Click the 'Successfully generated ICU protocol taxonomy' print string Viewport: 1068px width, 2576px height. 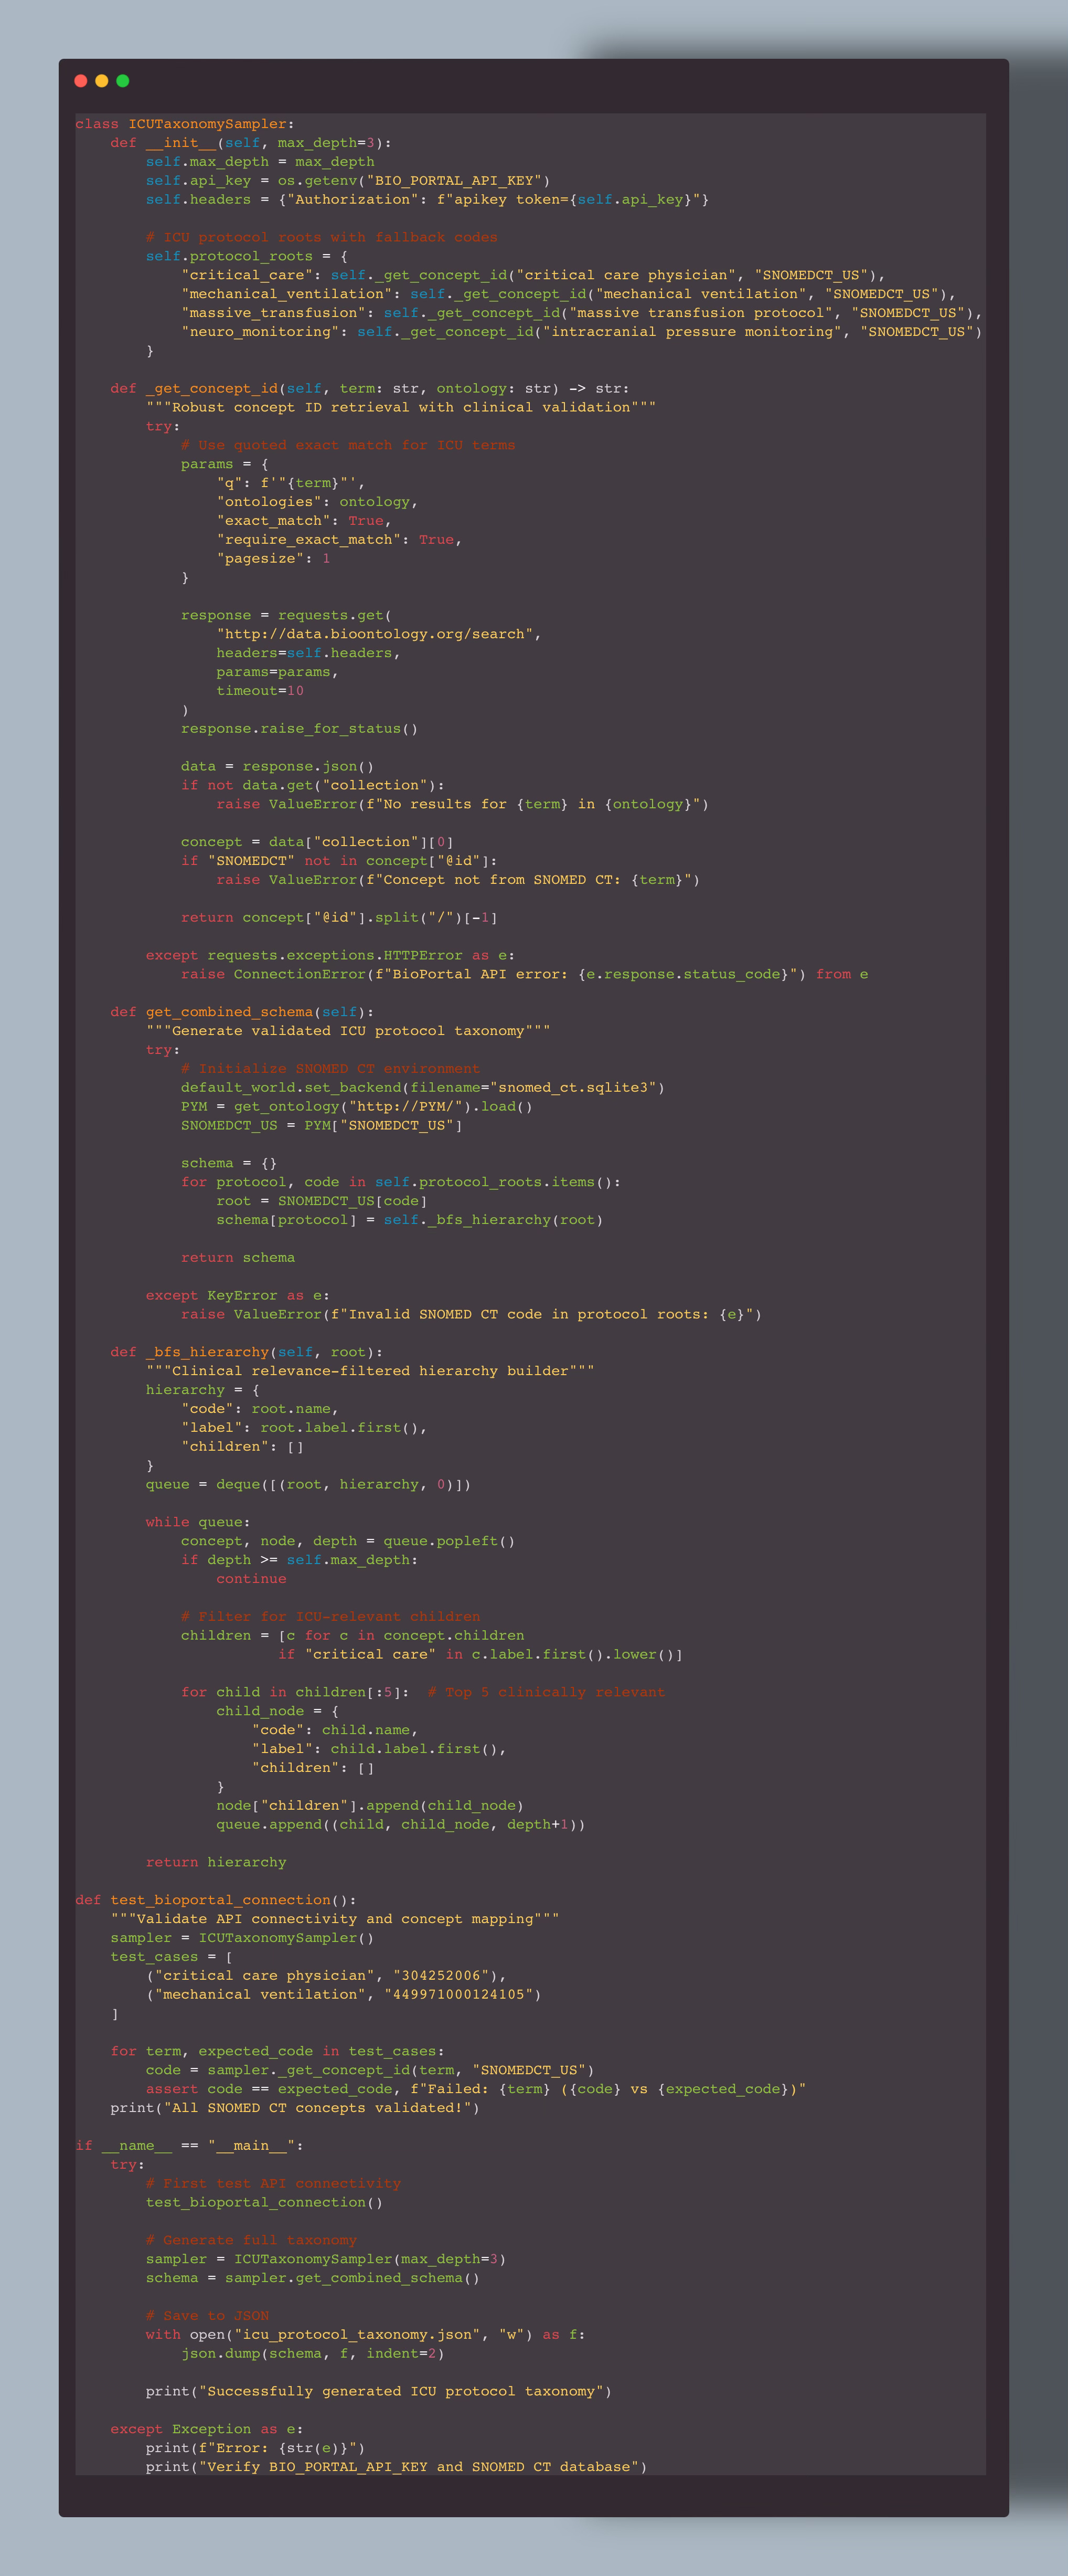(401, 2391)
